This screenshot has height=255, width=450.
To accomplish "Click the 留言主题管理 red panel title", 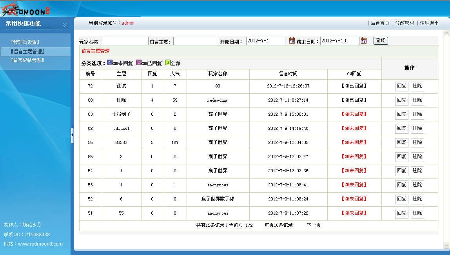I will click(x=96, y=51).
